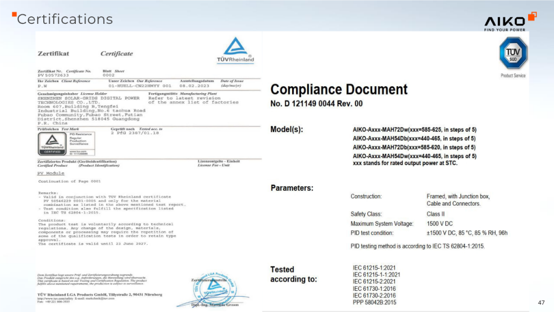Viewport: 554px width, 312px height.
Task: Click the "FIND YOUR POWER" tagline
Action: (x=505, y=30)
